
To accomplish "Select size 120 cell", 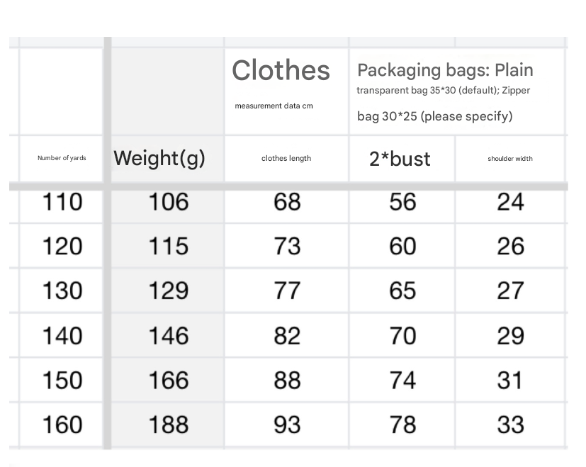I will (62, 246).
